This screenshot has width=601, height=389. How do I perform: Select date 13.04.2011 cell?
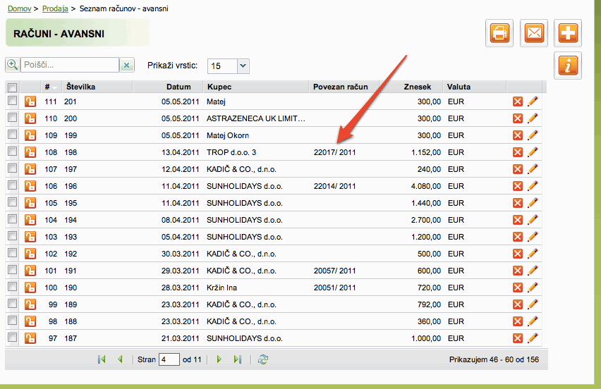[180, 152]
